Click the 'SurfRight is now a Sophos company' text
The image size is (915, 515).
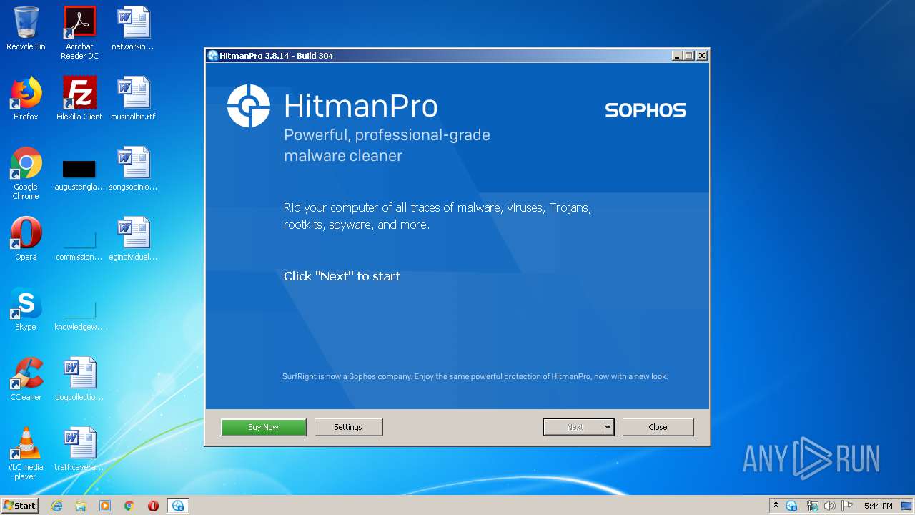(347, 376)
